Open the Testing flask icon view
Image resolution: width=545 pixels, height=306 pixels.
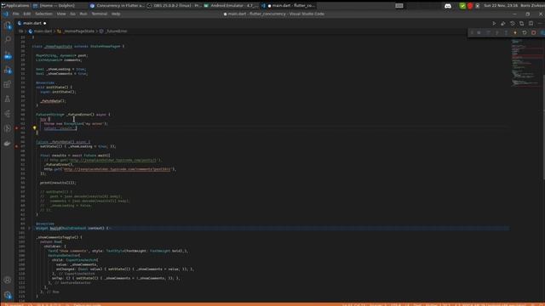point(8,99)
